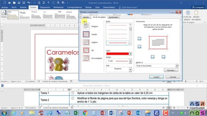Toggle paragraph marks with the pilcrow icon
Viewport: 207px width, 116px height.
click(x=49, y=3)
